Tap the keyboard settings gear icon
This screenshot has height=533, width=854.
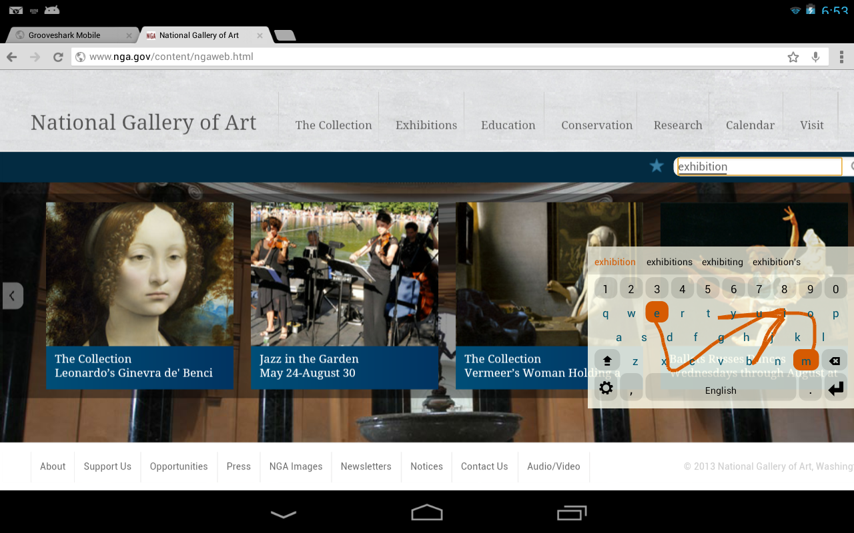tap(606, 388)
